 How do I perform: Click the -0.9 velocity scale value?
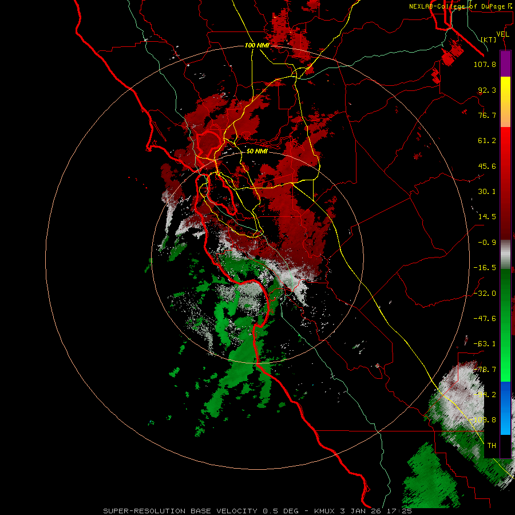[x=487, y=243]
